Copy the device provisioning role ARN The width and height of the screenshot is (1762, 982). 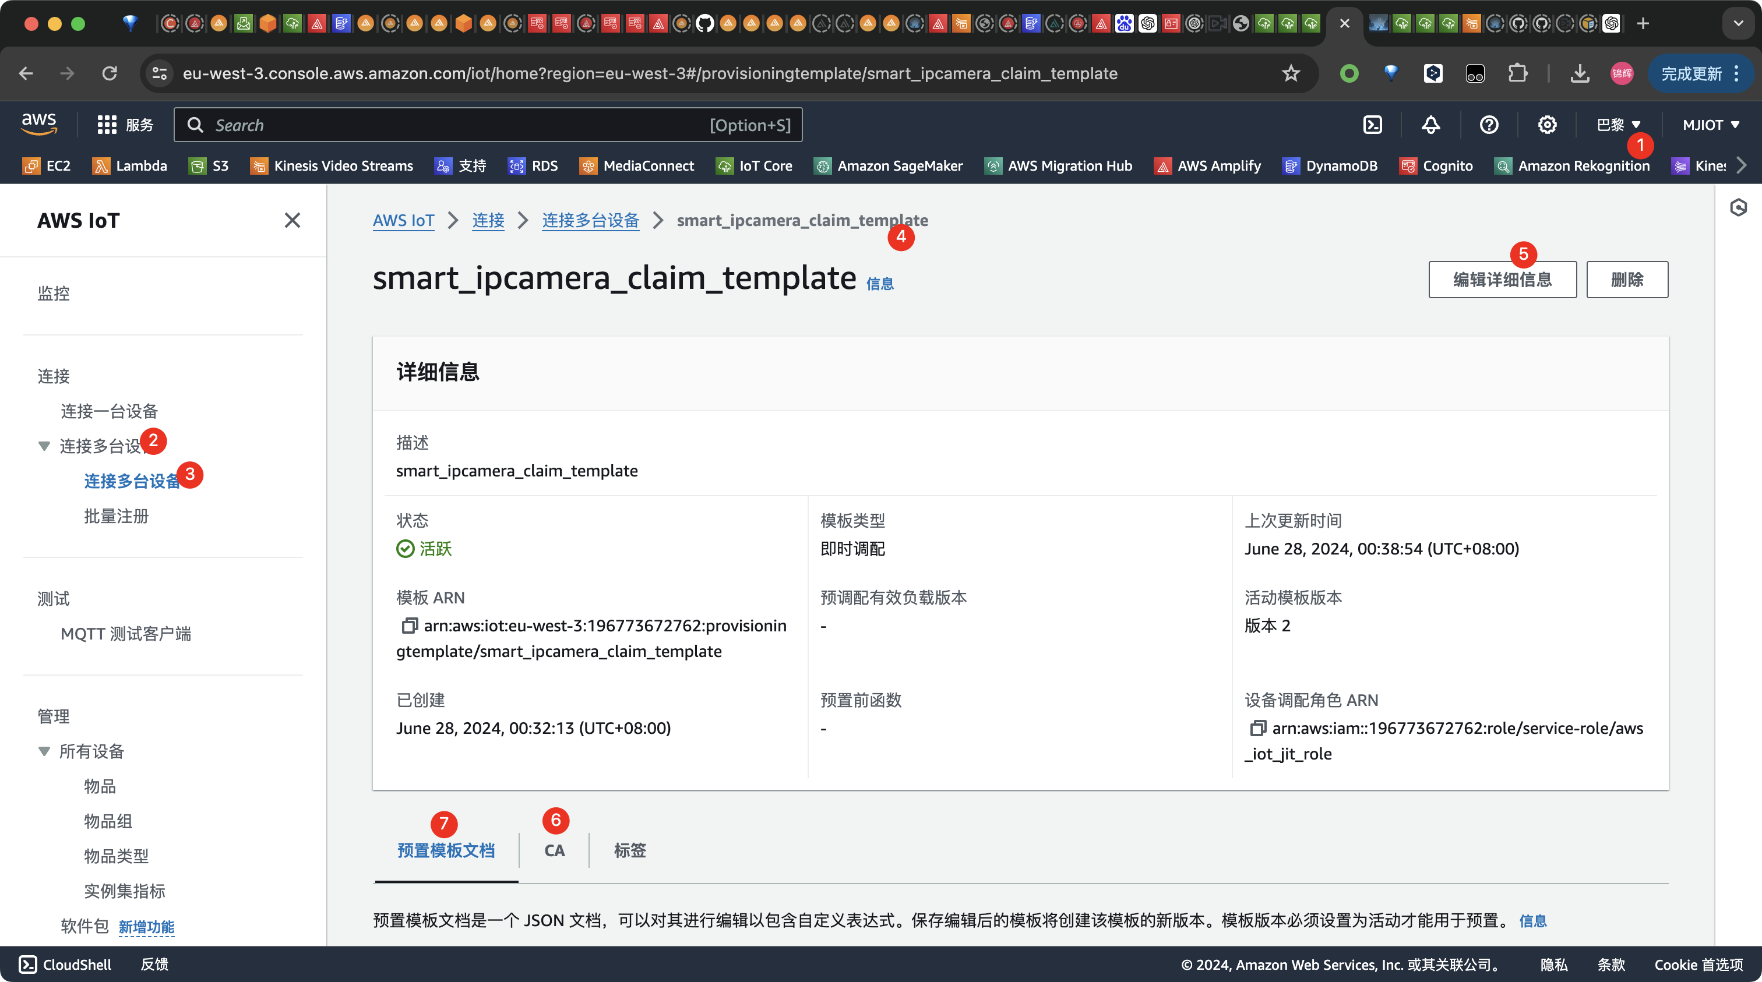coord(1257,727)
